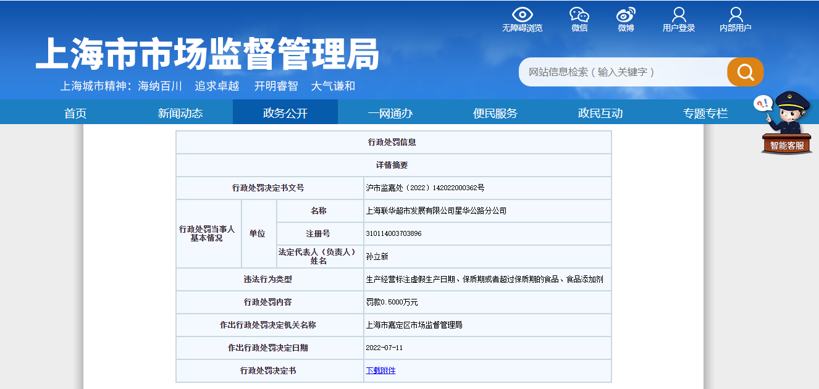The image size is (819, 389).
Task: Open the 一网通办 navigation item
Action: (390, 113)
